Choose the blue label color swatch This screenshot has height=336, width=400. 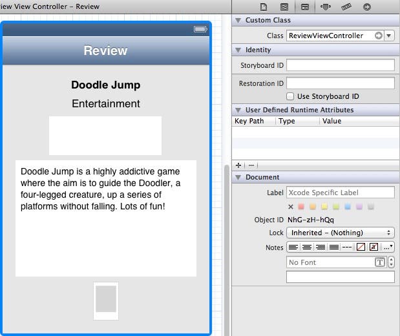point(348,206)
